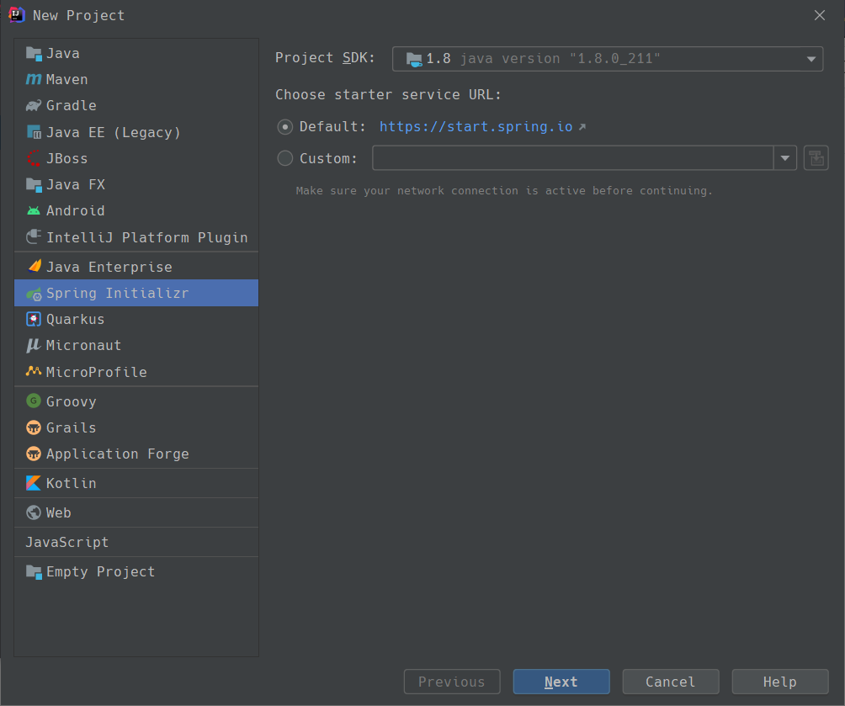The width and height of the screenshot is (845, 706).
Task: Click the Micronaut mu icon
Action: pyautogui.click(x=34, y=346)
